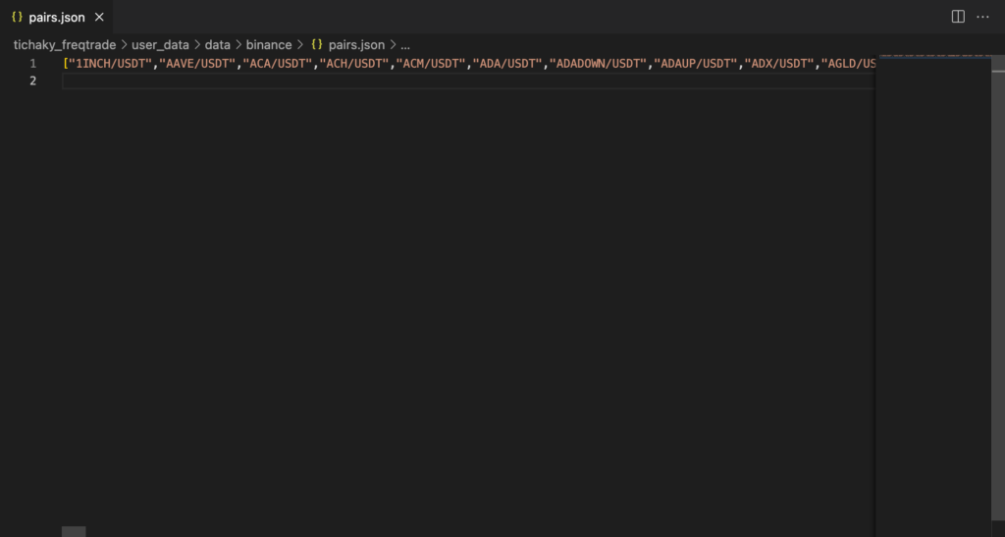
Task: Click the "ACH/USDT" string
Action: pos(354,64)
